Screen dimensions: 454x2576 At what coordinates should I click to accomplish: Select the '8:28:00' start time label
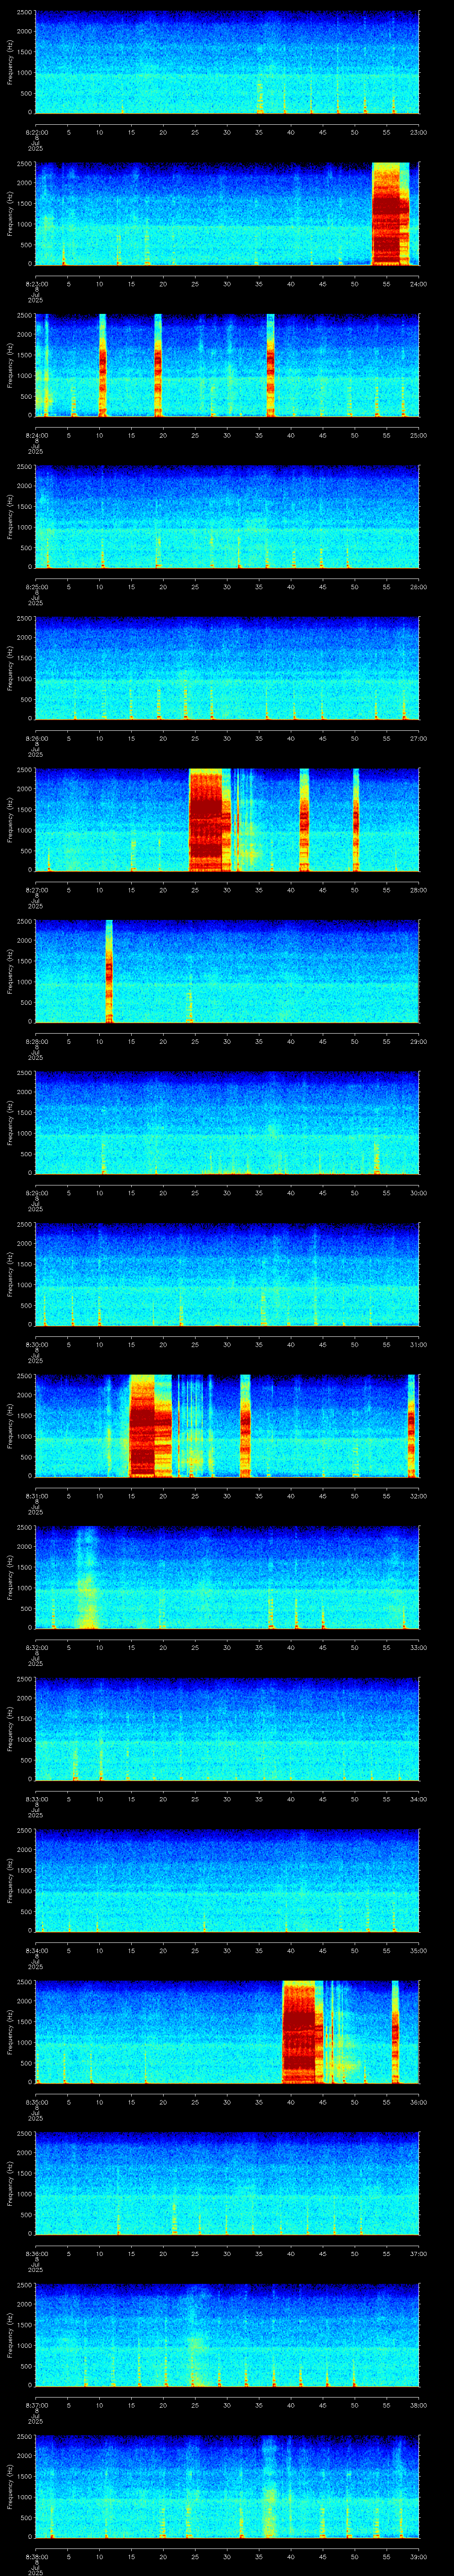(36, 1041)
